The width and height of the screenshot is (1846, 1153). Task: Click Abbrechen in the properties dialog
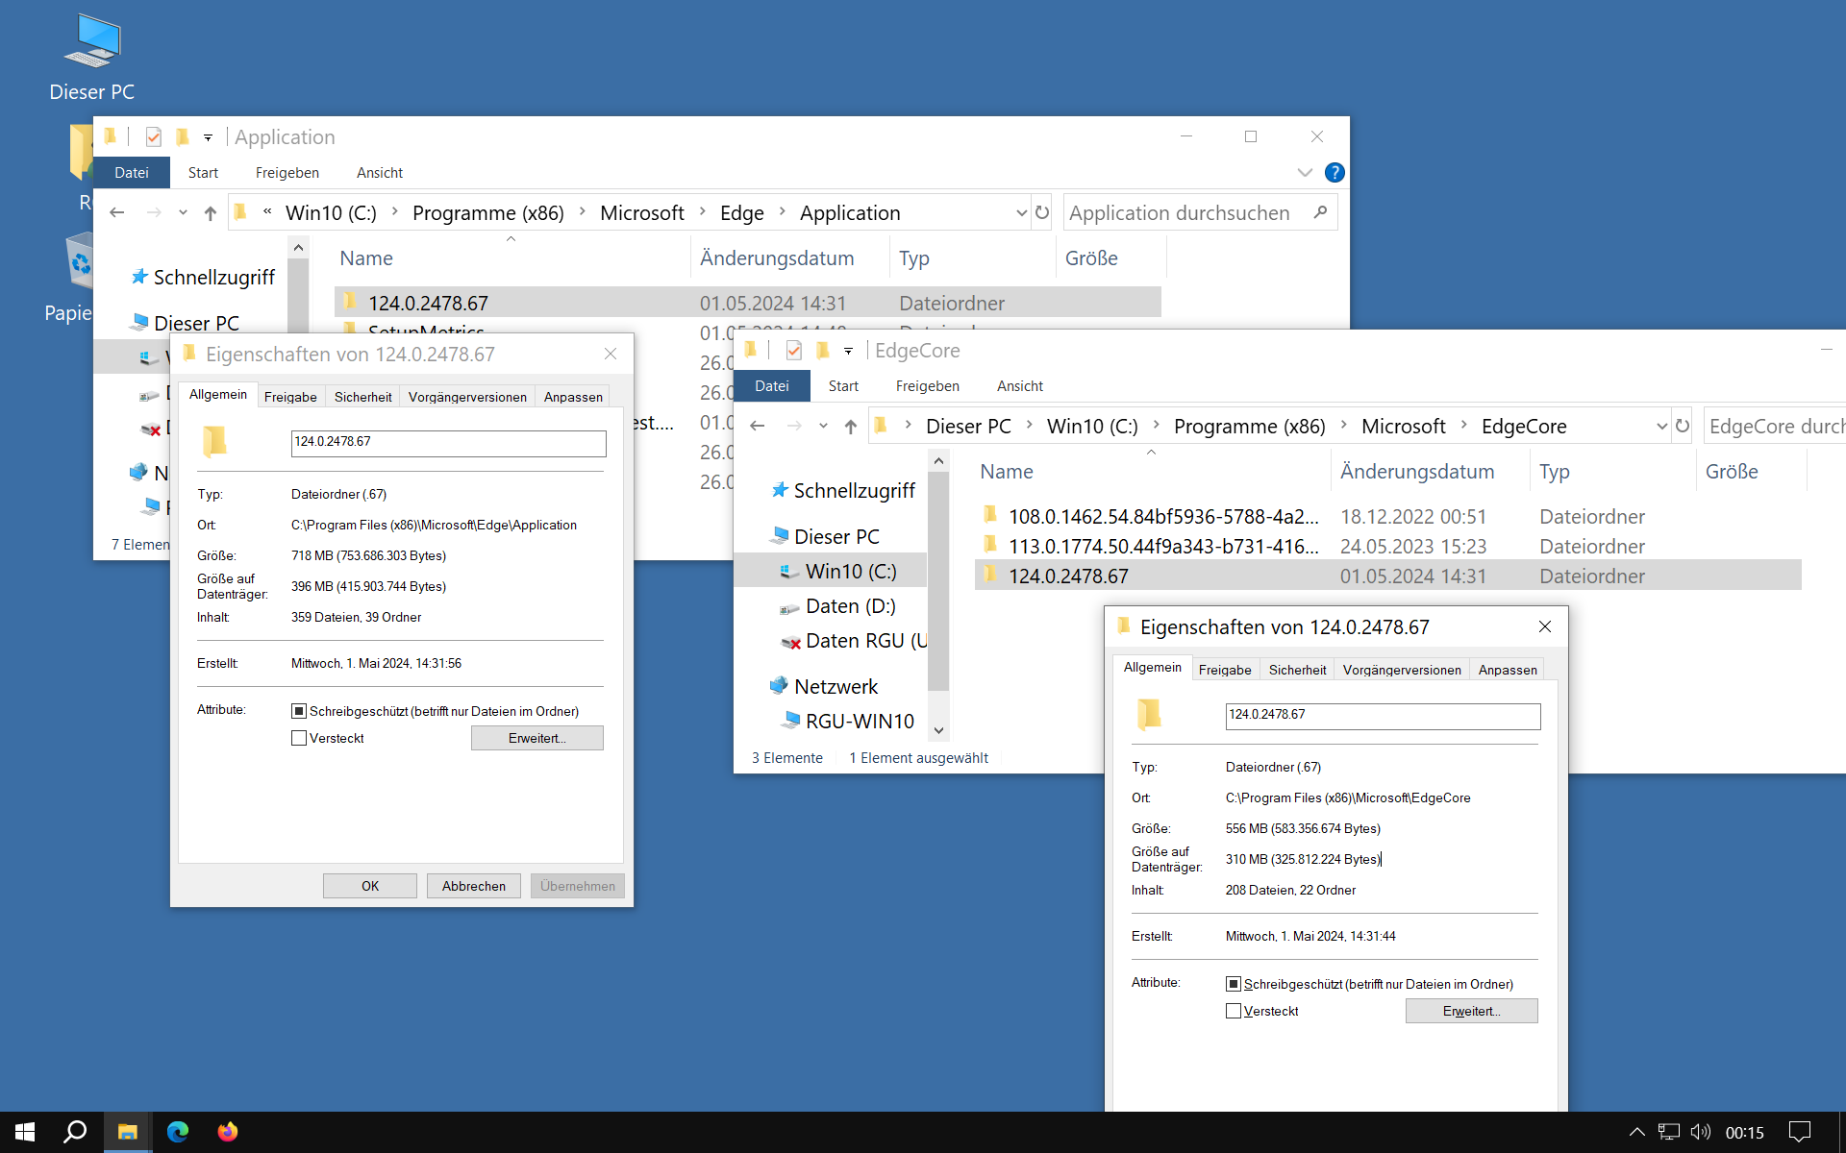coord(473,886)
